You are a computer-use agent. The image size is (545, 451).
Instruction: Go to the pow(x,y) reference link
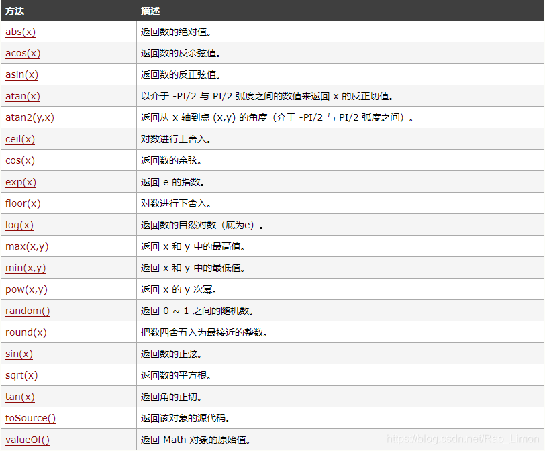(x=26, y=289)
